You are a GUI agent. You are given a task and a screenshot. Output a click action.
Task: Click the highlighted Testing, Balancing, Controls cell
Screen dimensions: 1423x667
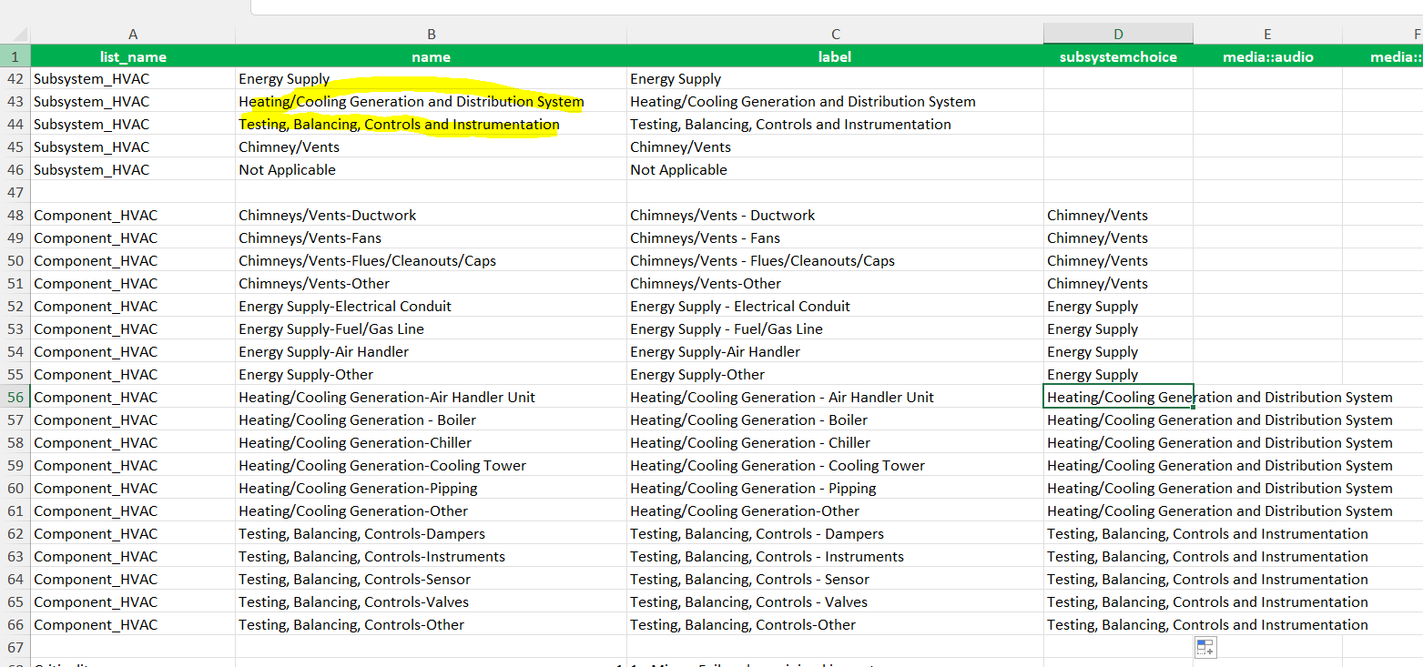click(399, 124)
